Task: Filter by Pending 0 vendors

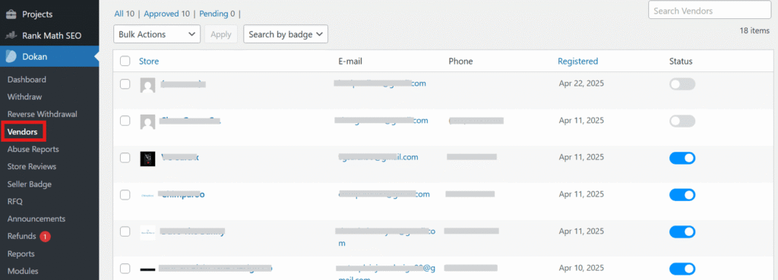Action: 217,14
